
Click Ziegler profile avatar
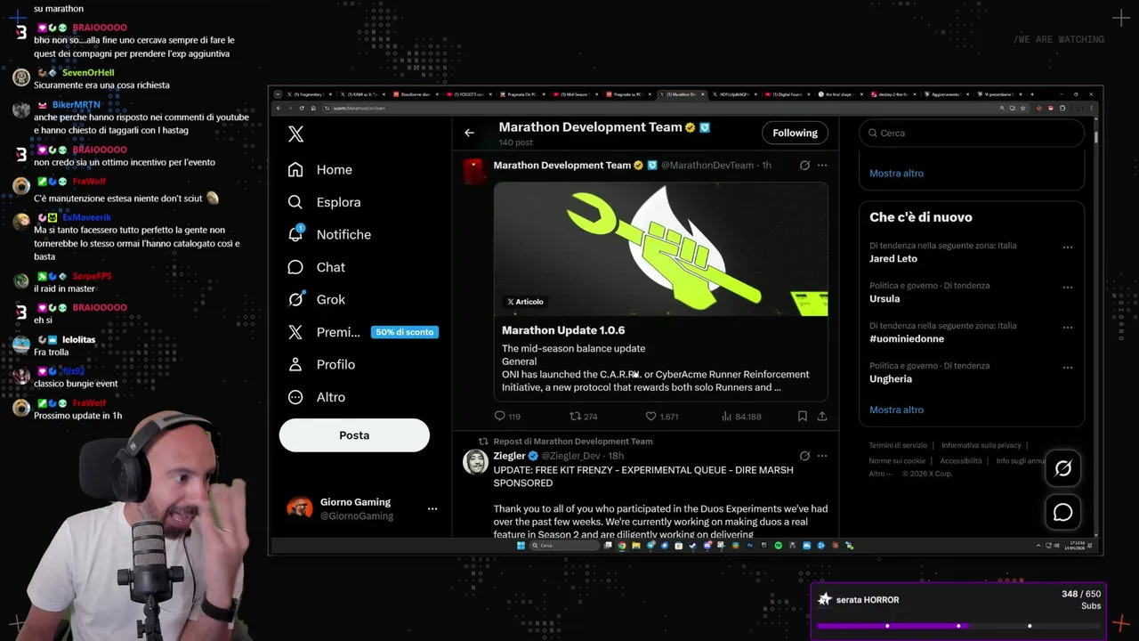(475, 461)
